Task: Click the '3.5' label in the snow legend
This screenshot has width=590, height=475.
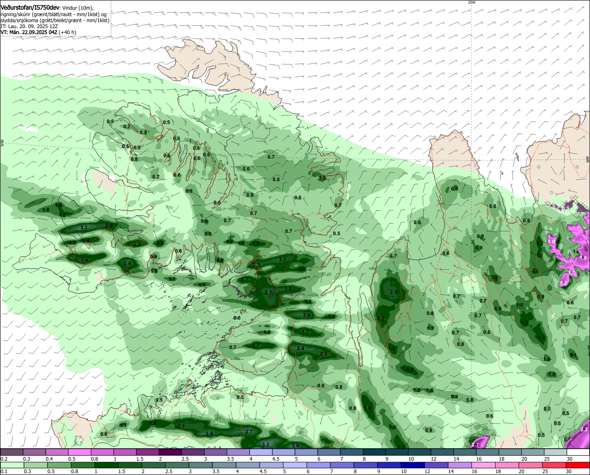Action: tap(230, 459)
